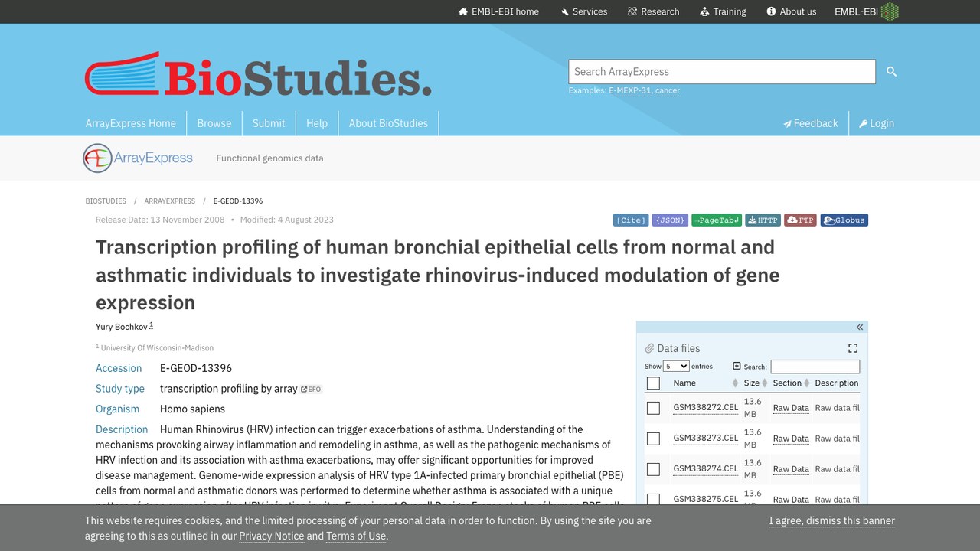Sort data files by Name

click(704, 383)
